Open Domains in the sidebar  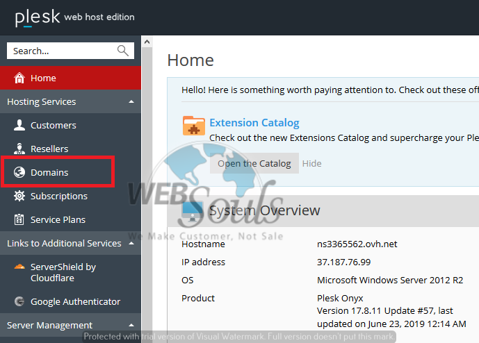tap(71, 172)
